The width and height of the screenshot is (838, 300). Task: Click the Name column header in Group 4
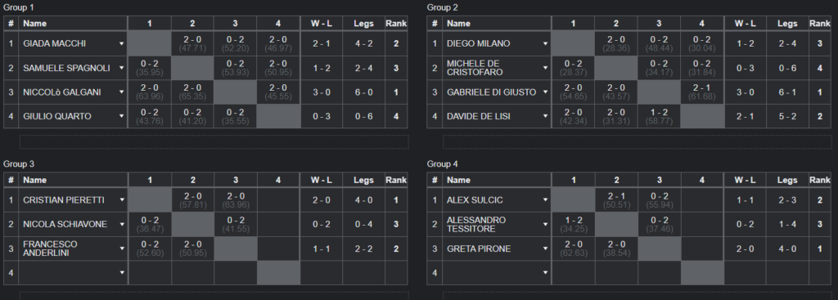pos(458,181)
